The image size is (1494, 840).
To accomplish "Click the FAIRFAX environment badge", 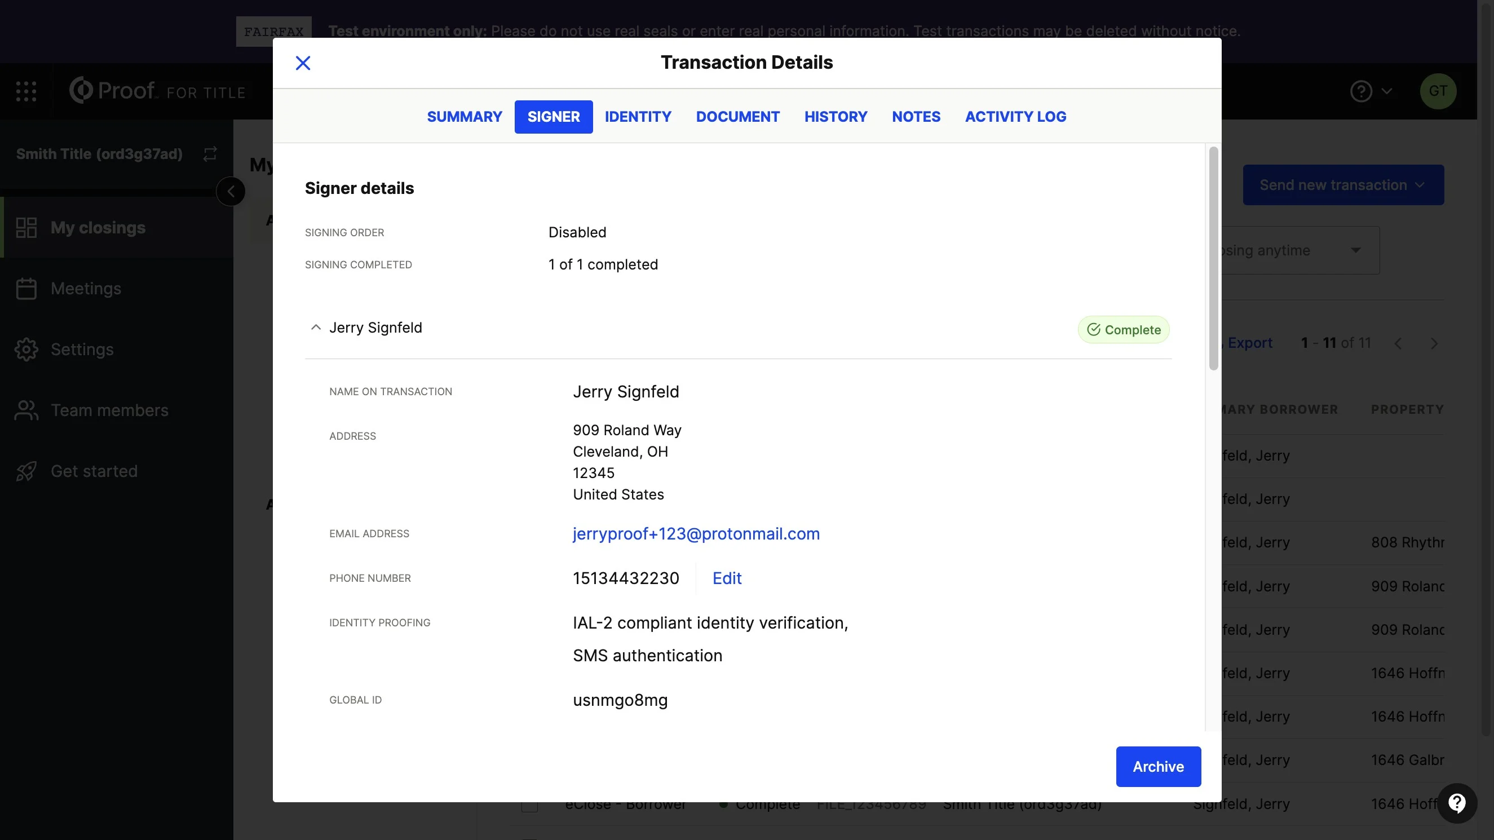I will pos(273,32).
